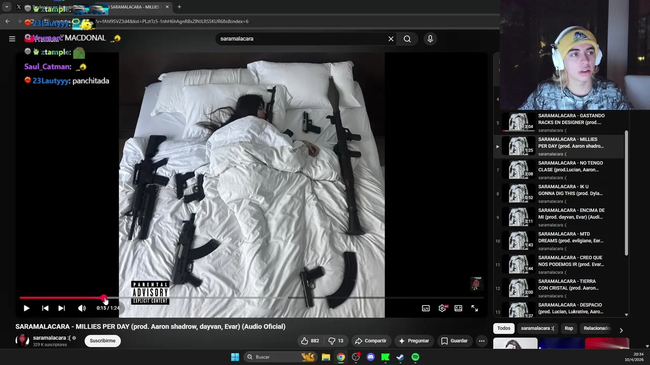Select the Relacionado filter chip
The width and height of the screenshot is (650, 365).
597,328
